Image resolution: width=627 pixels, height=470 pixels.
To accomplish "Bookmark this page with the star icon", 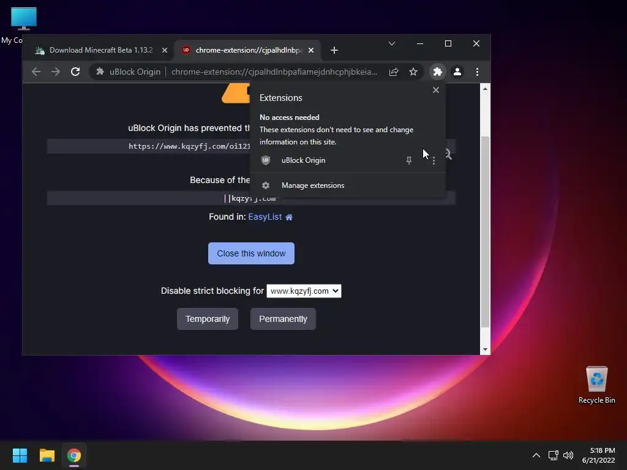I will 413,72.
